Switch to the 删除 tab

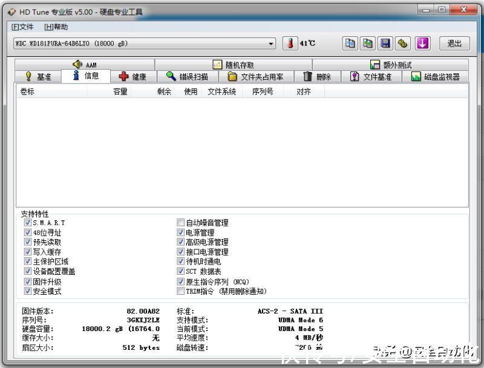(317, 76)
